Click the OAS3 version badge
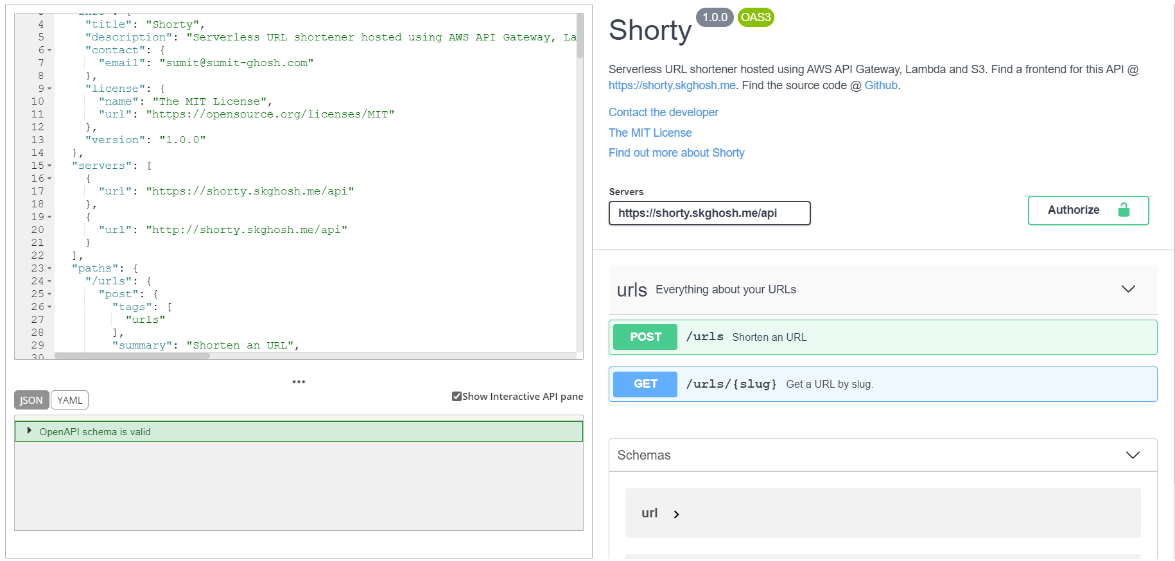The width and height of the screenshot is (1175, 561). tap(755, 17)
